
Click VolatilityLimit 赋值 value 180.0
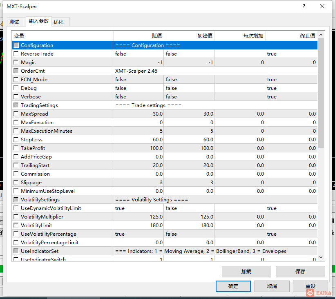pyautogui.click(x=138, y=225)
